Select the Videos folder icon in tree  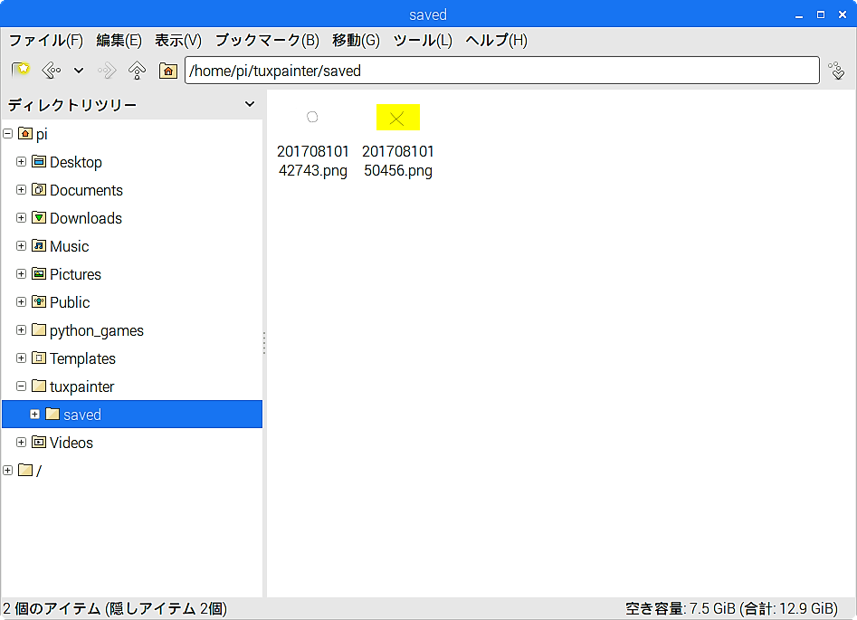pos(39,442)
